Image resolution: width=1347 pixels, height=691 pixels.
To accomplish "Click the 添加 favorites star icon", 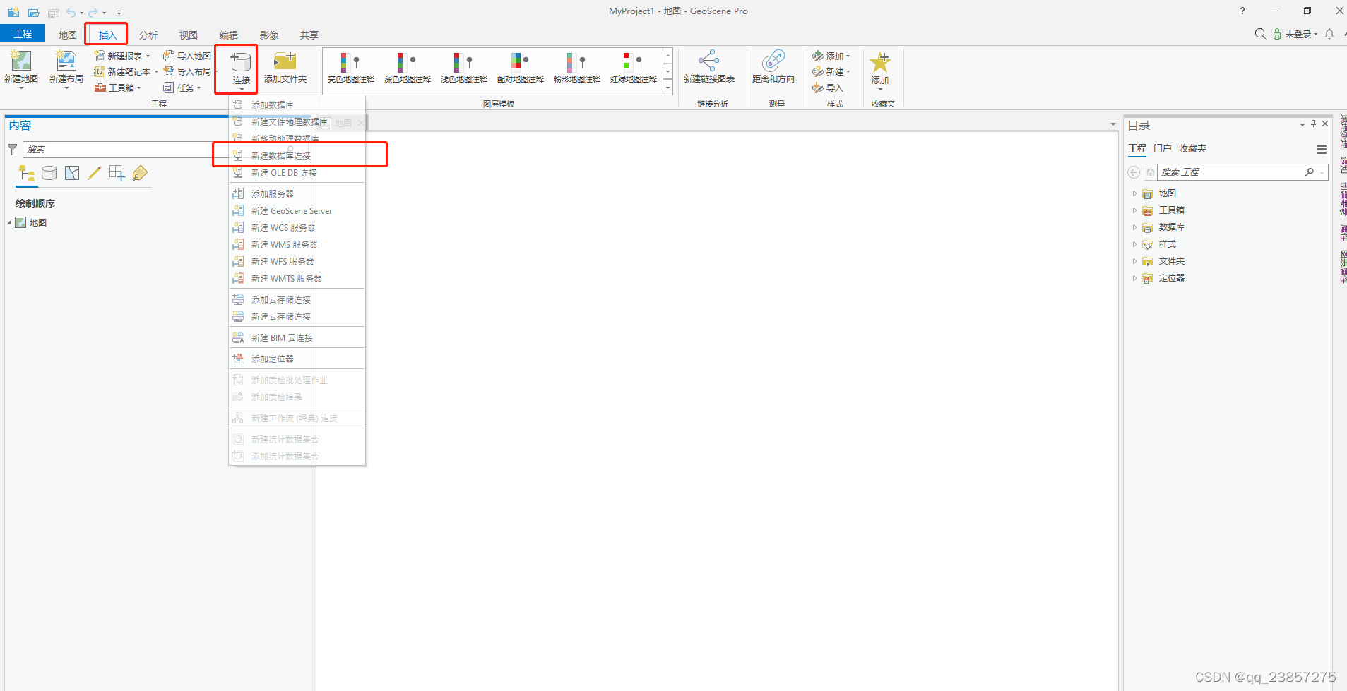I will [880, 62].
